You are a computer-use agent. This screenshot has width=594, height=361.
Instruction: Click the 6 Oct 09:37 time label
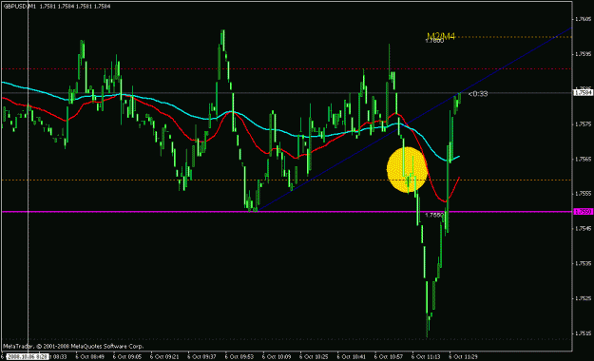coord(201,356)
